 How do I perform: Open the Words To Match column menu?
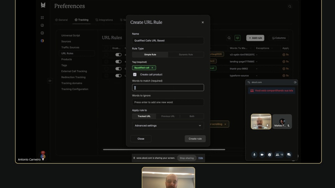(x=251, y=48)
